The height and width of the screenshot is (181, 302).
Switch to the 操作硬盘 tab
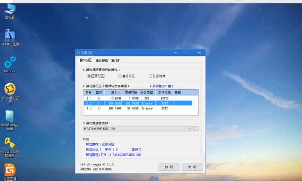[x=102, y=61]
